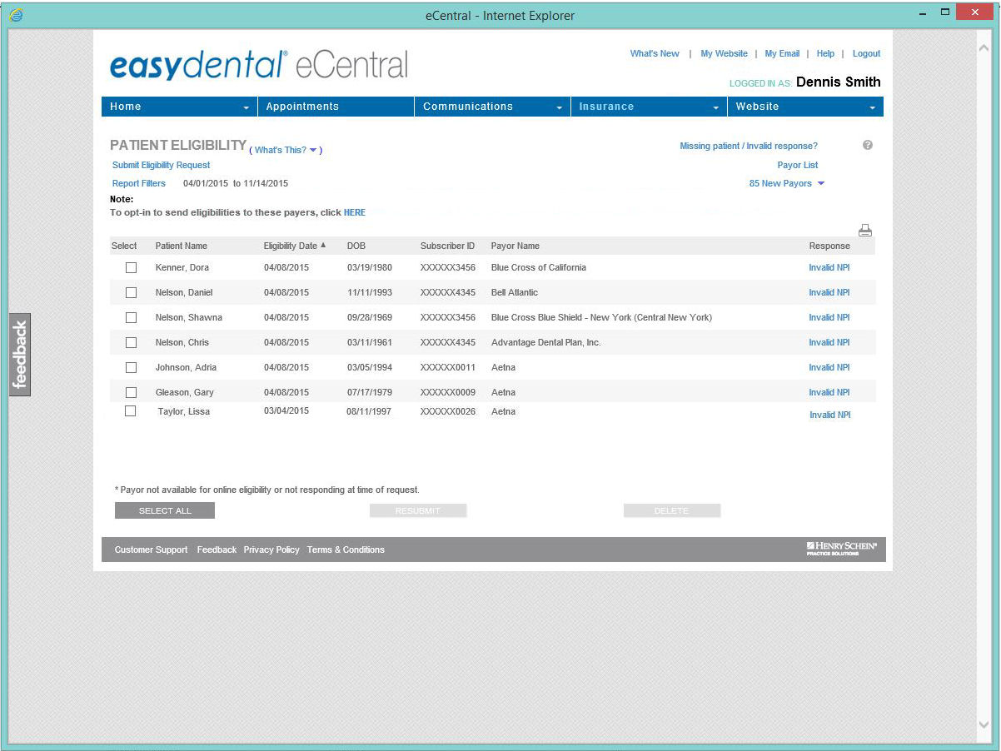Select the Nelson, Shawna row checkbox
The image size is (1001, 751).
[131, 318]
